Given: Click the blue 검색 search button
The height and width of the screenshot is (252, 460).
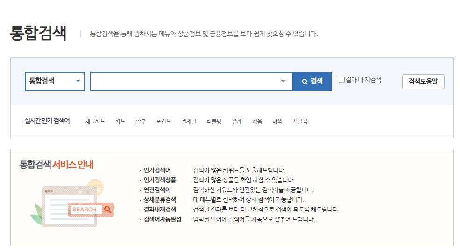Looking at the screenshot, I should click(312, 81).
